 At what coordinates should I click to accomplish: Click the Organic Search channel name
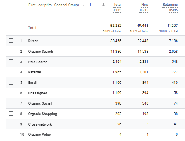40,52
